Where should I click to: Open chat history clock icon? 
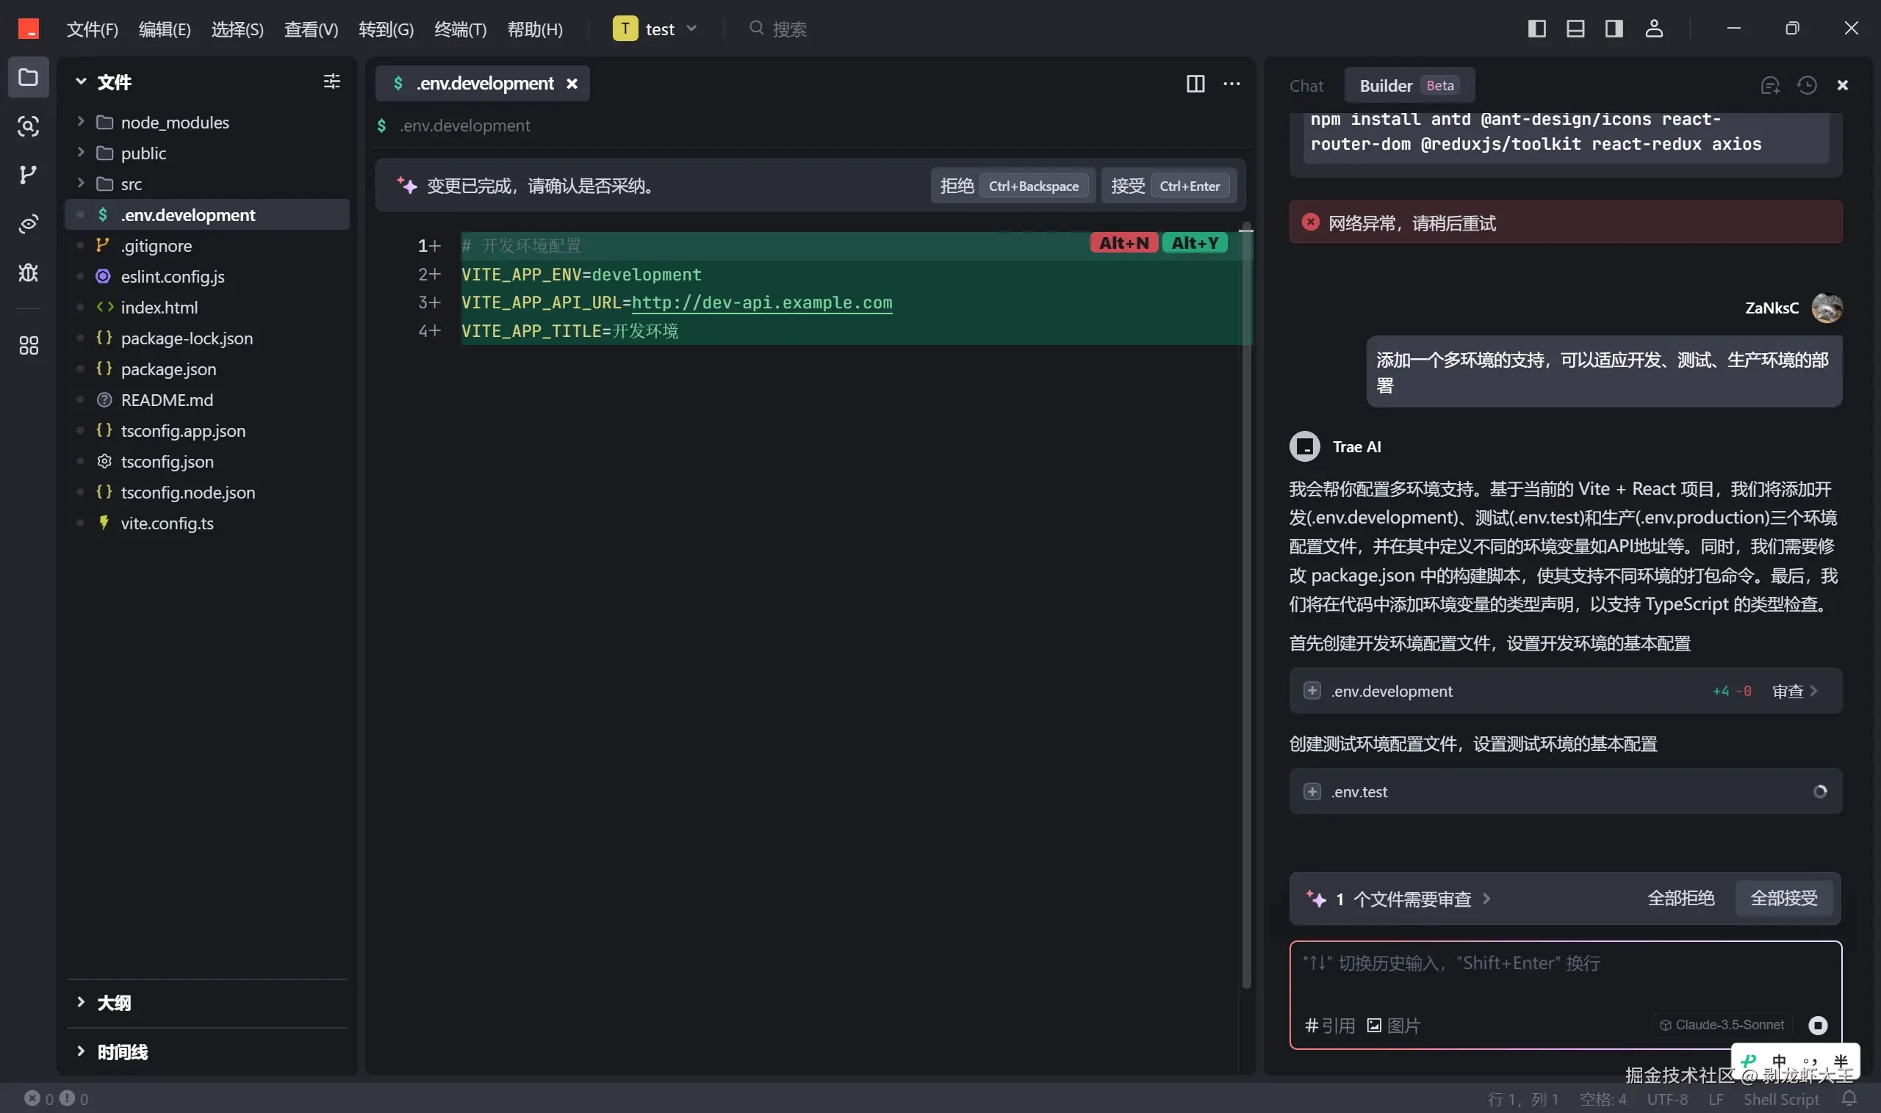(x=1806, y=85)
